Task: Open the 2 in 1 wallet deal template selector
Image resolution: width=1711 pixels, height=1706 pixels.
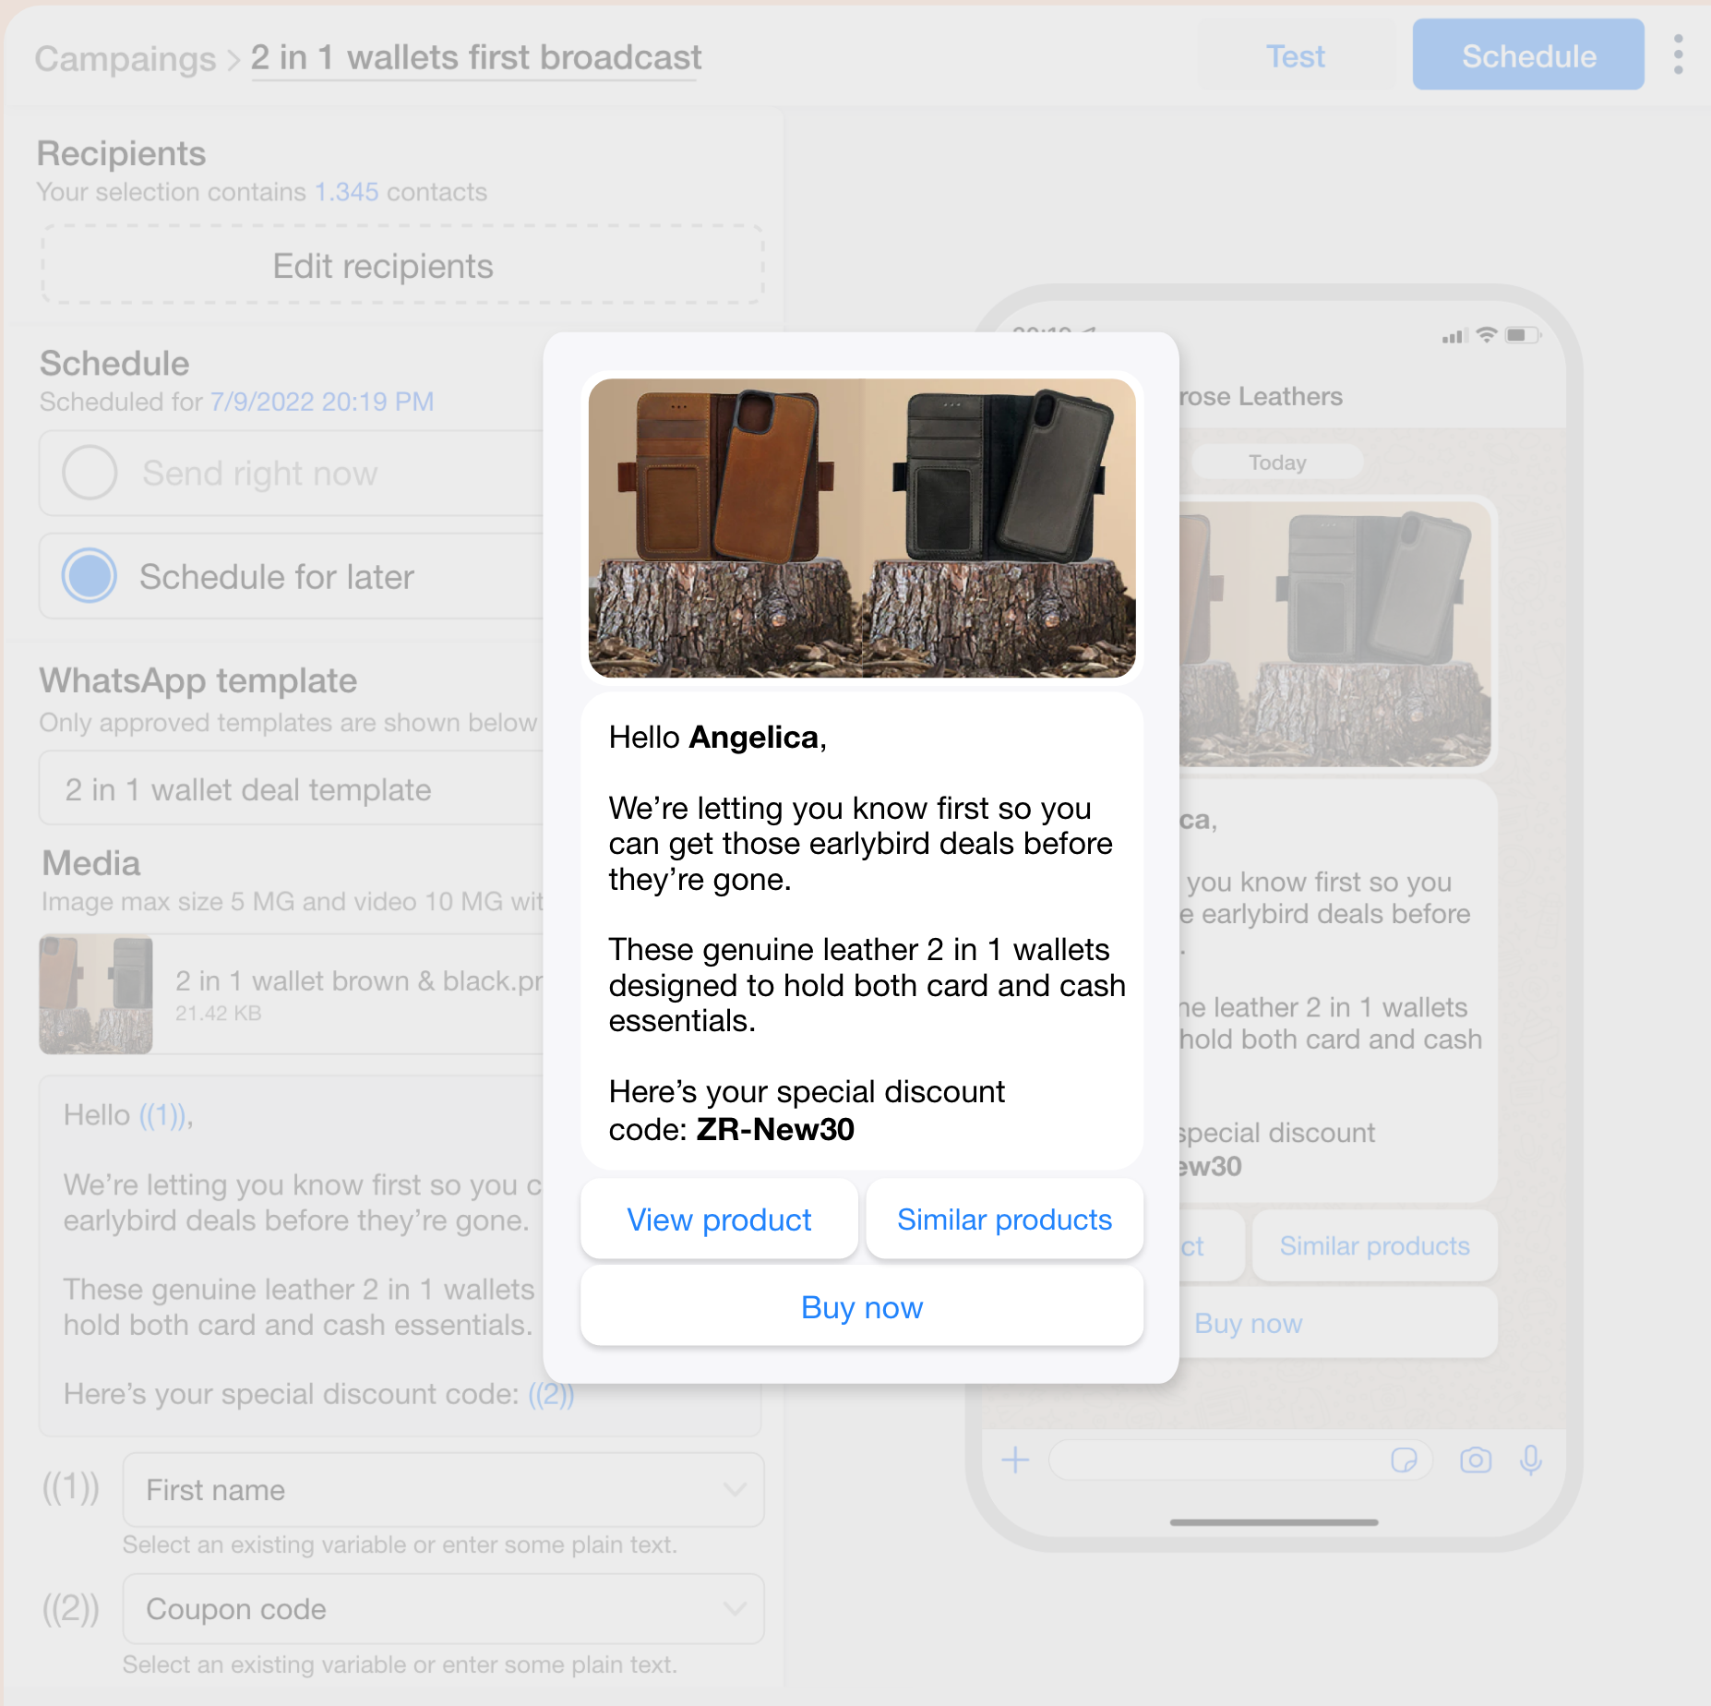Action: (x=292, y=789)
